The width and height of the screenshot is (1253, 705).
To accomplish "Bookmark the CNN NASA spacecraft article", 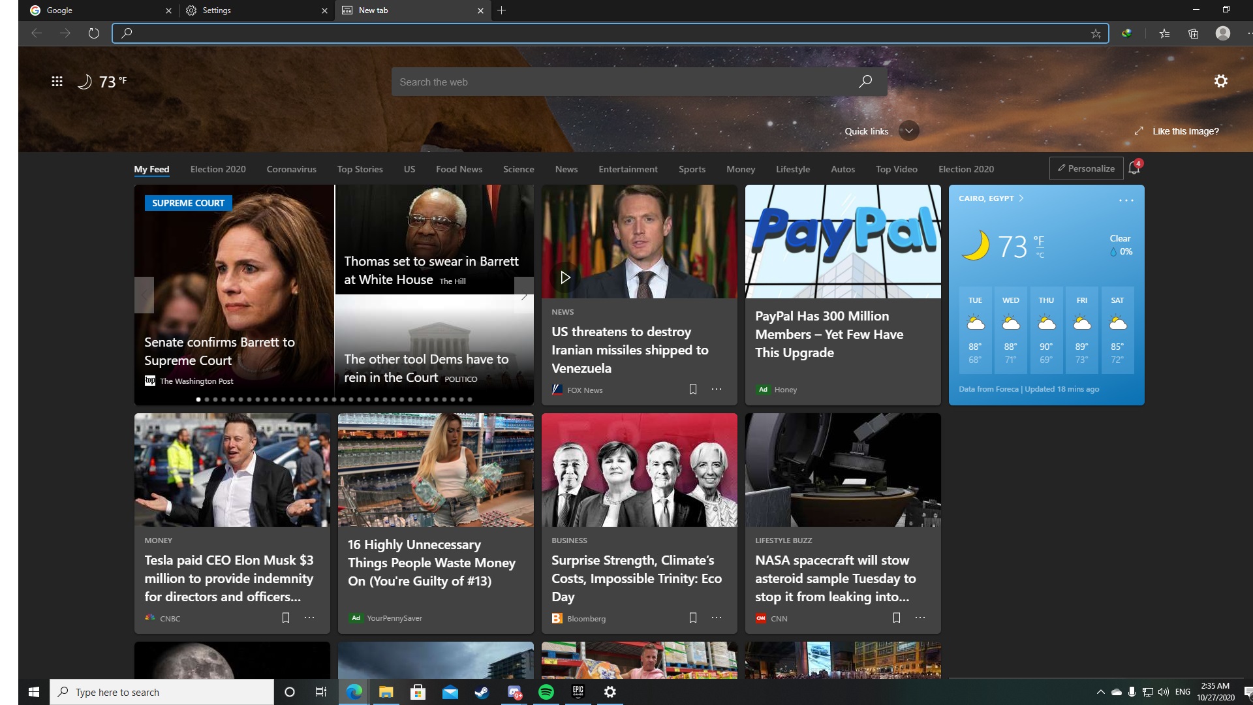I will click(x=896, y=618).
